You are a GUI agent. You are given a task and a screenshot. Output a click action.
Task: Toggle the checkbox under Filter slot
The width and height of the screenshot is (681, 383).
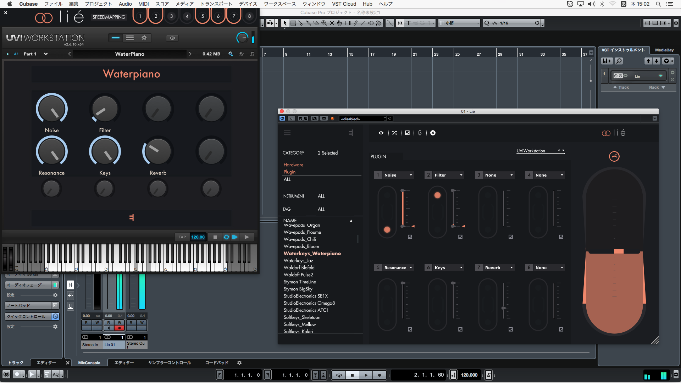tap(460, 237)
